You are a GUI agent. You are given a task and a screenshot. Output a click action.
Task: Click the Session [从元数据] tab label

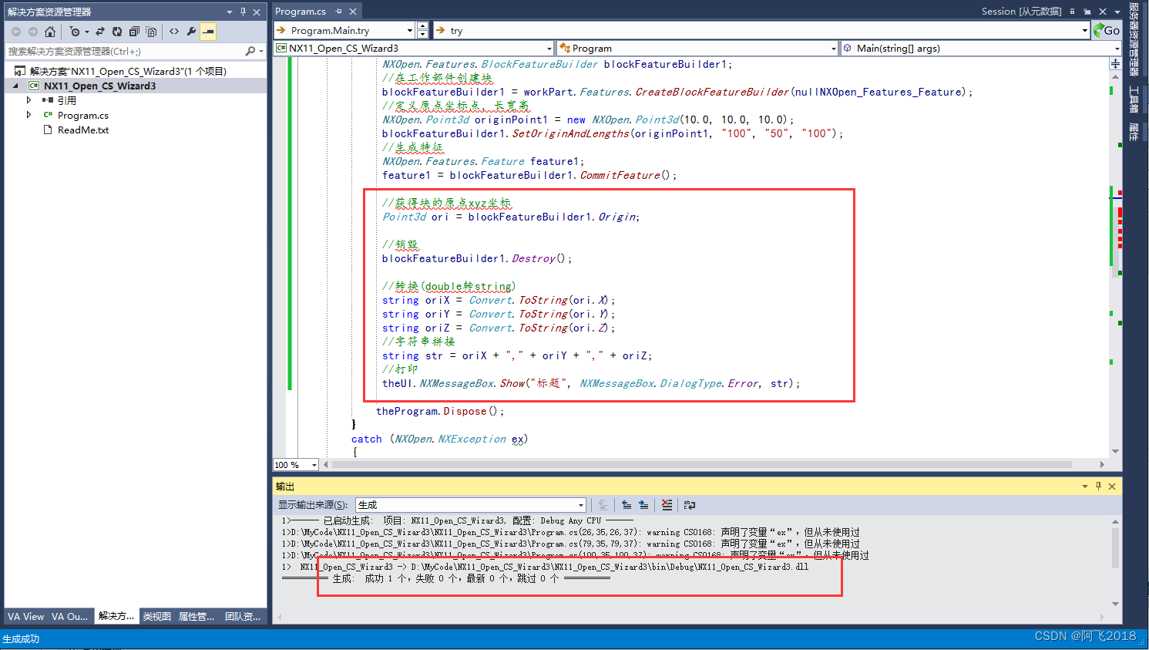point(1021,12)
